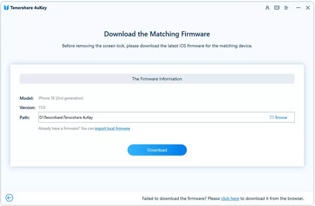Open the feedback chat bubble icon
315x206 pixels.
click(x=277, y=8)
